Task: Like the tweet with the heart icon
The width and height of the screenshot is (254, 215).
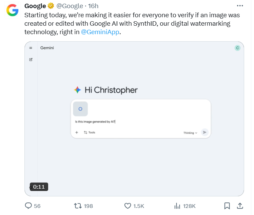Action: coord(128,206)
